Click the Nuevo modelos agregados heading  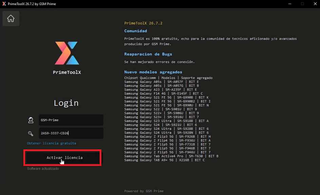coord(153,72)
